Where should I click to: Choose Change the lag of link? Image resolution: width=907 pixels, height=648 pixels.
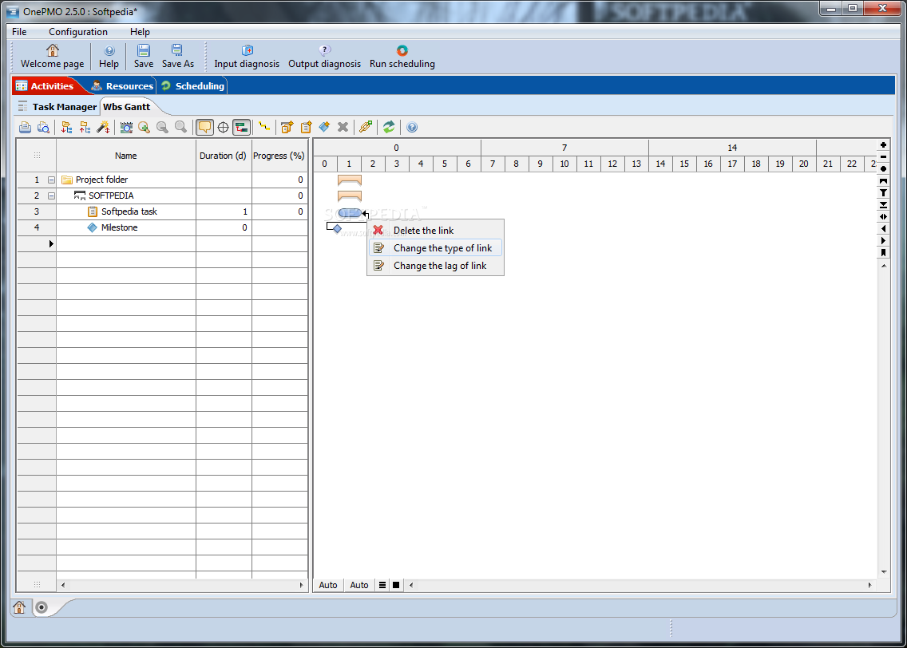click(x=436, y=265)
